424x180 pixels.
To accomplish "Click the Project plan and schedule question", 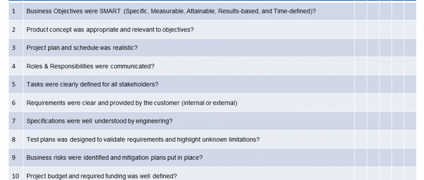I will point(82,48).
